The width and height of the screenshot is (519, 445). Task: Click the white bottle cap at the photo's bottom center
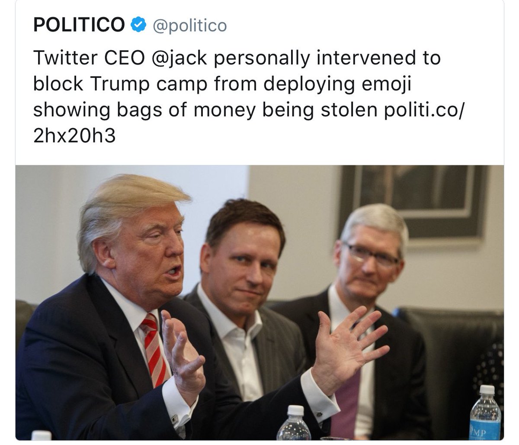pyautogui.click(x=296, y=410)
